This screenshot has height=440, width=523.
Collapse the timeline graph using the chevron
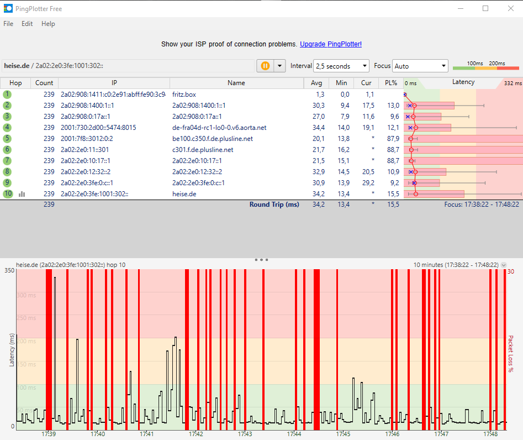(503, 265)
